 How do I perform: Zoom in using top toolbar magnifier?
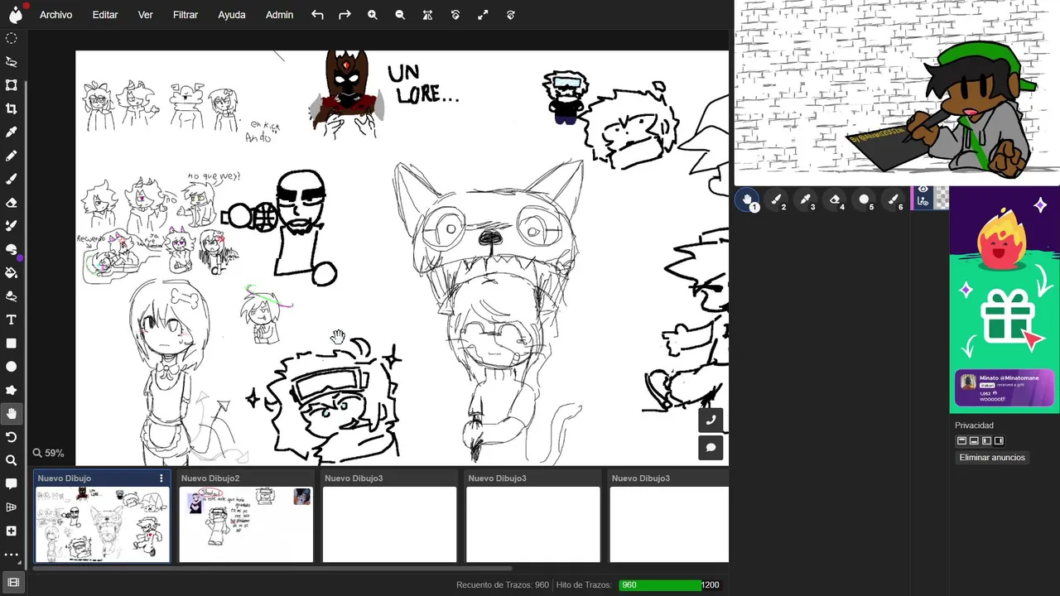click(373, 15)
